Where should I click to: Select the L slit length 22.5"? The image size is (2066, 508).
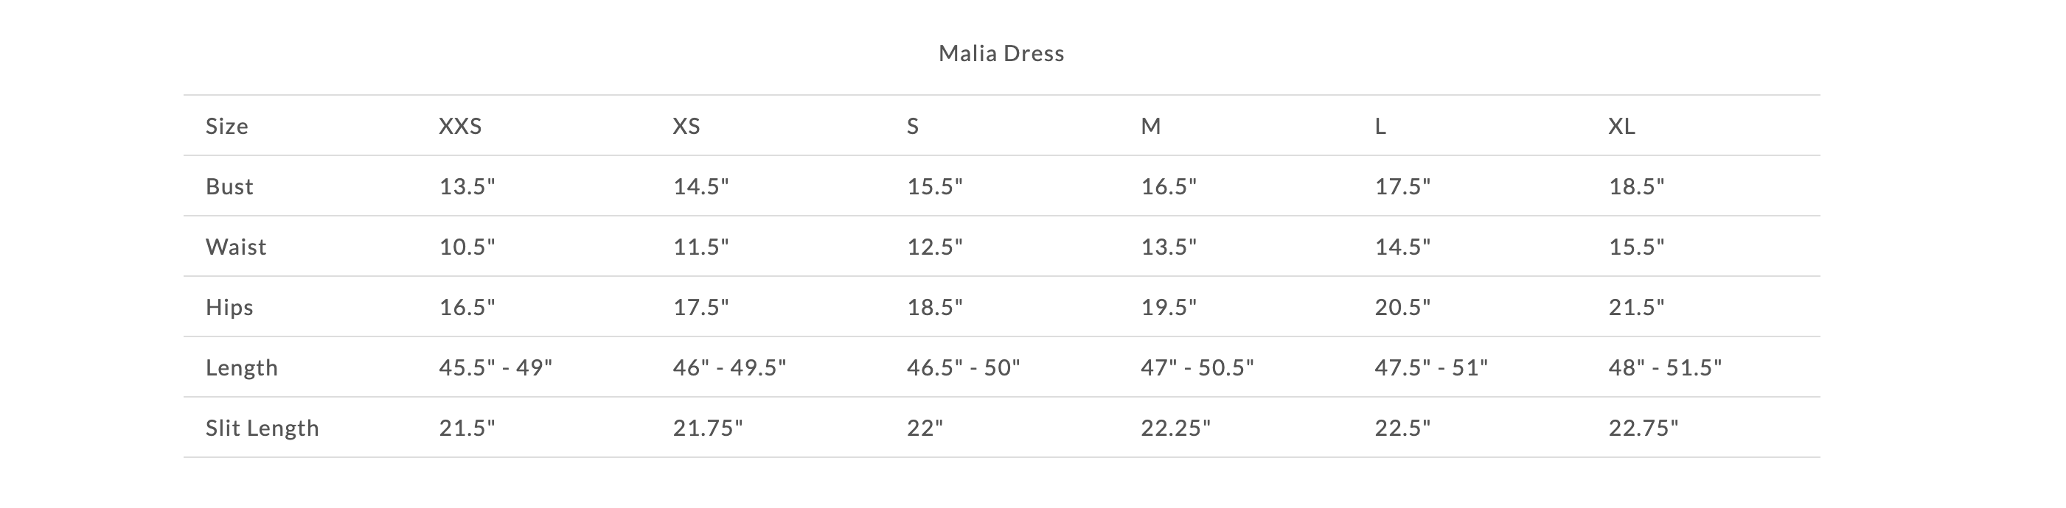coord(1402,428)
